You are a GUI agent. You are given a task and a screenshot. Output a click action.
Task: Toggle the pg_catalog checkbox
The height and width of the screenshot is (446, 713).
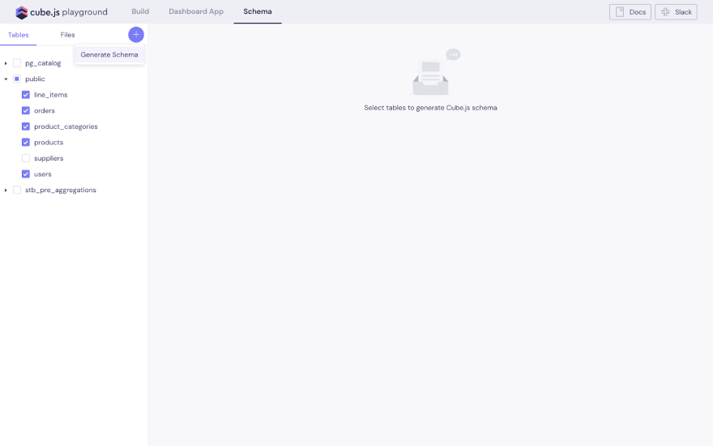[17, 62]
